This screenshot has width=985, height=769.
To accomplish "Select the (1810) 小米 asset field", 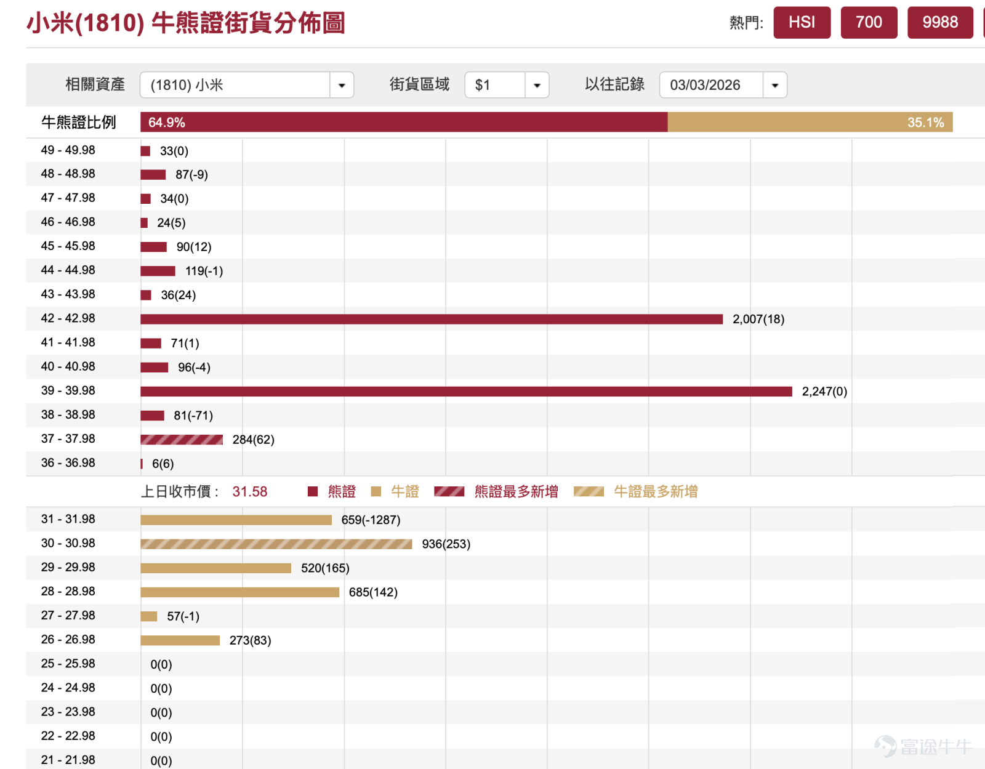I will (235, 85).
